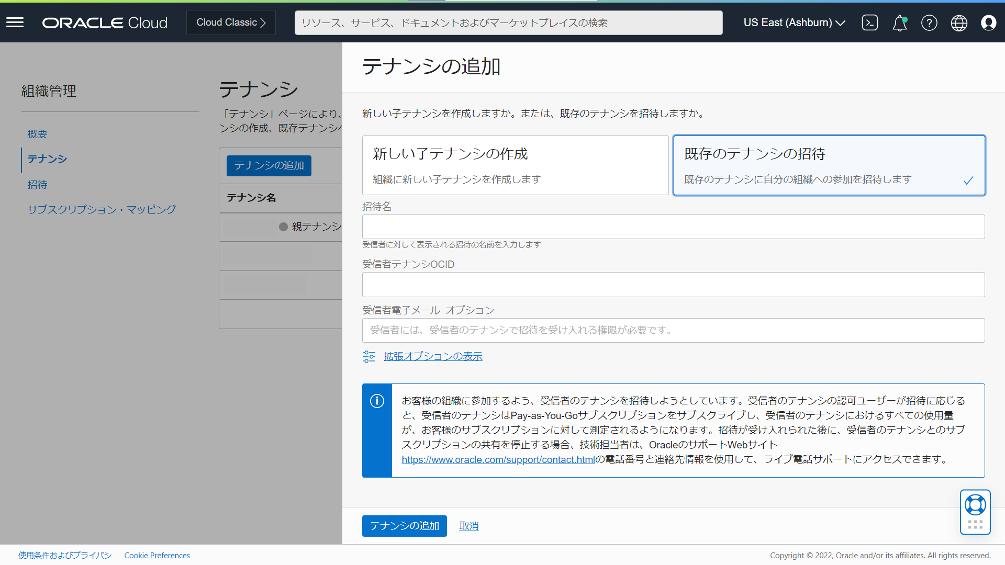Focus the 受信者テナンシOCID input field
Screen dimensions: 1005x565
coord(673,285)
